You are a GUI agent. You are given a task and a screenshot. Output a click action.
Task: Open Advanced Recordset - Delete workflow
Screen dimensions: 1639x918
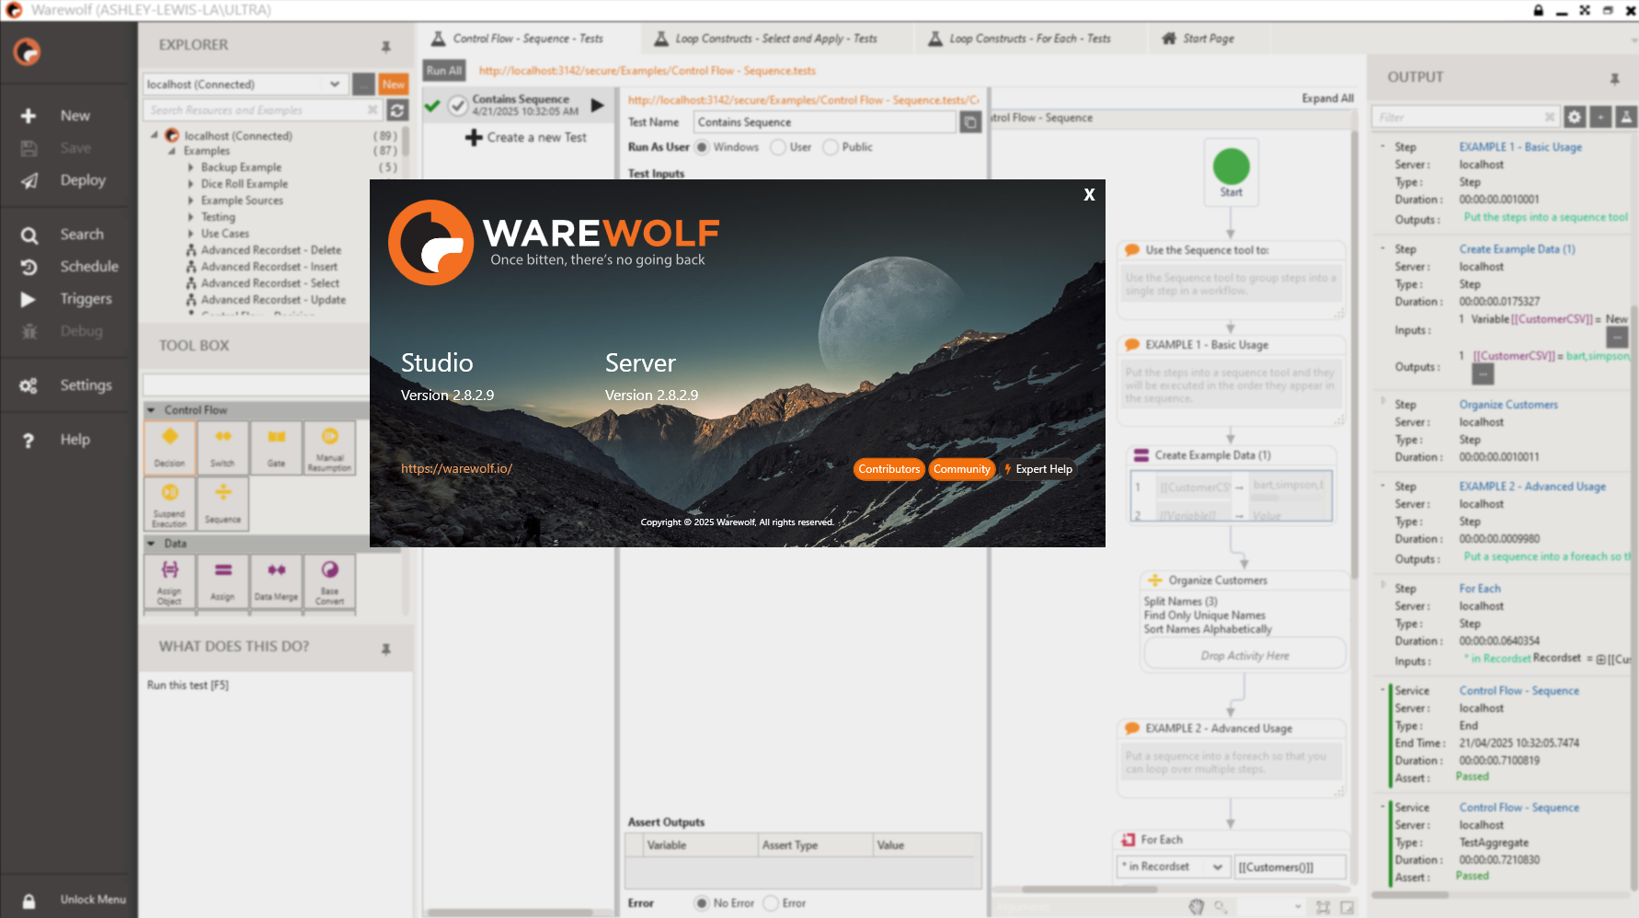tap(271, 250)
